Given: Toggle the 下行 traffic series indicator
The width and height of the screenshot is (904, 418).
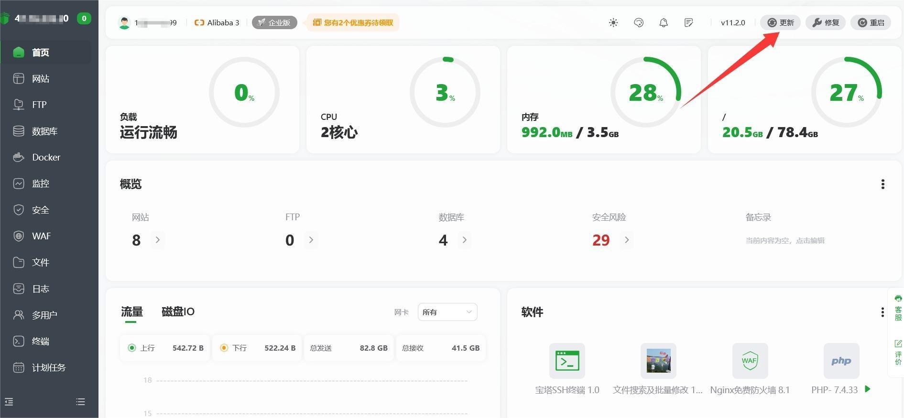Looking at the screenshot, I should [224, 348].
